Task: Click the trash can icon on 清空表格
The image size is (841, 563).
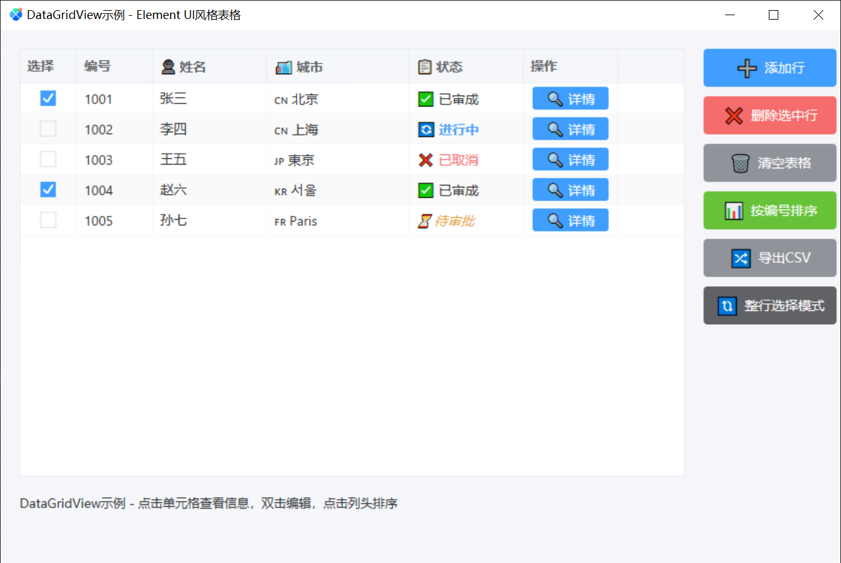Action: point(740,163)
